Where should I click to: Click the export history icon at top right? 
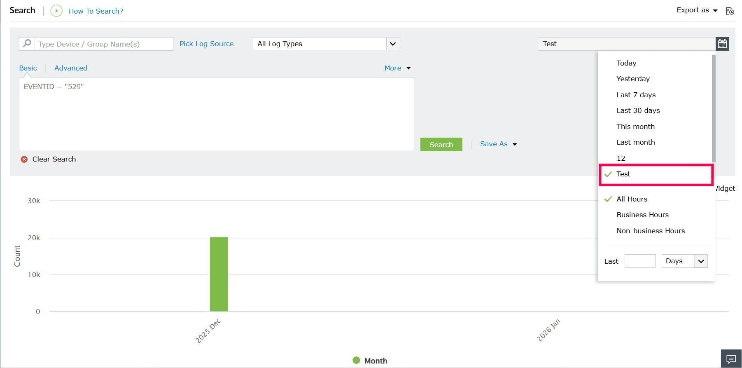tap(730, 11)
